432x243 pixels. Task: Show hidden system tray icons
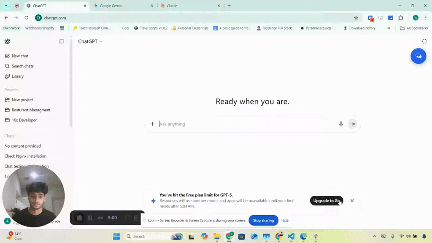tap(374, 236)
